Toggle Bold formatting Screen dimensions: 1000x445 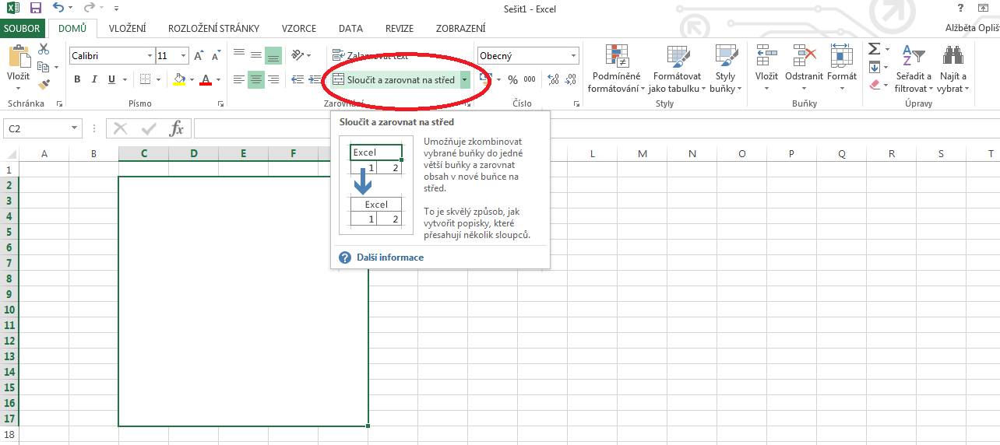pos(77,79)
